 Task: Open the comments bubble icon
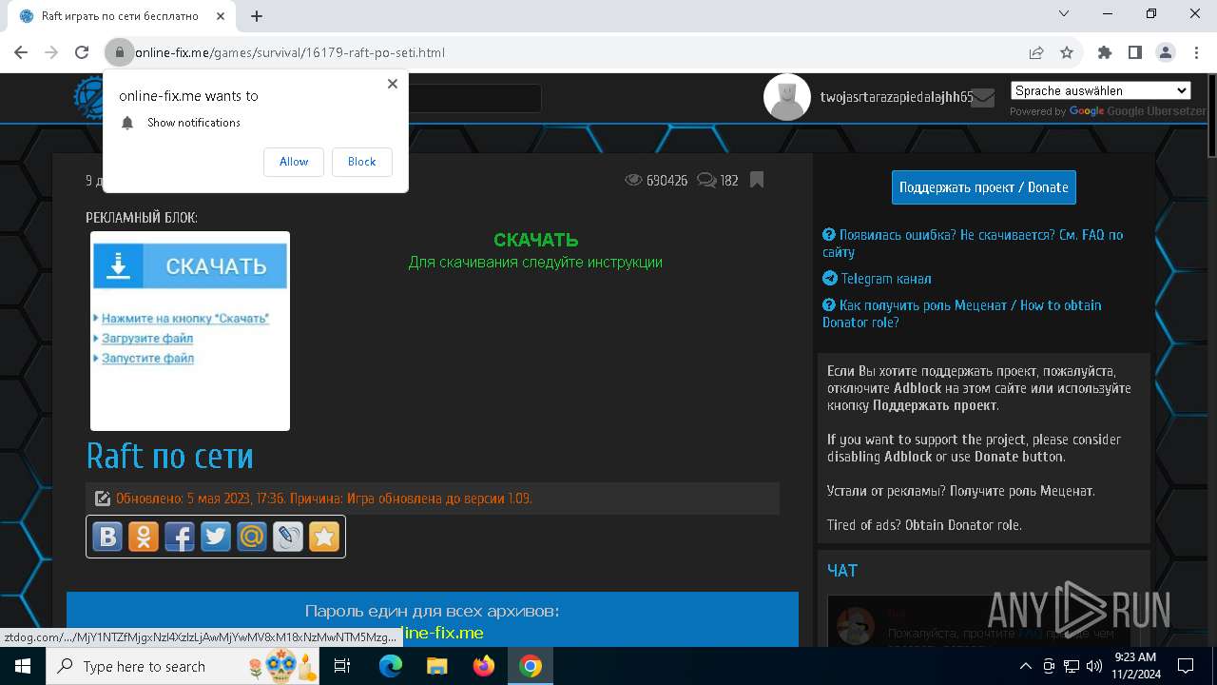point(706,180)
